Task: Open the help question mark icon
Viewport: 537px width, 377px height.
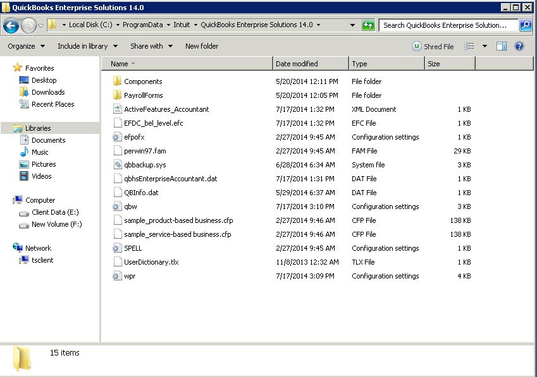Action: point(519,46)
